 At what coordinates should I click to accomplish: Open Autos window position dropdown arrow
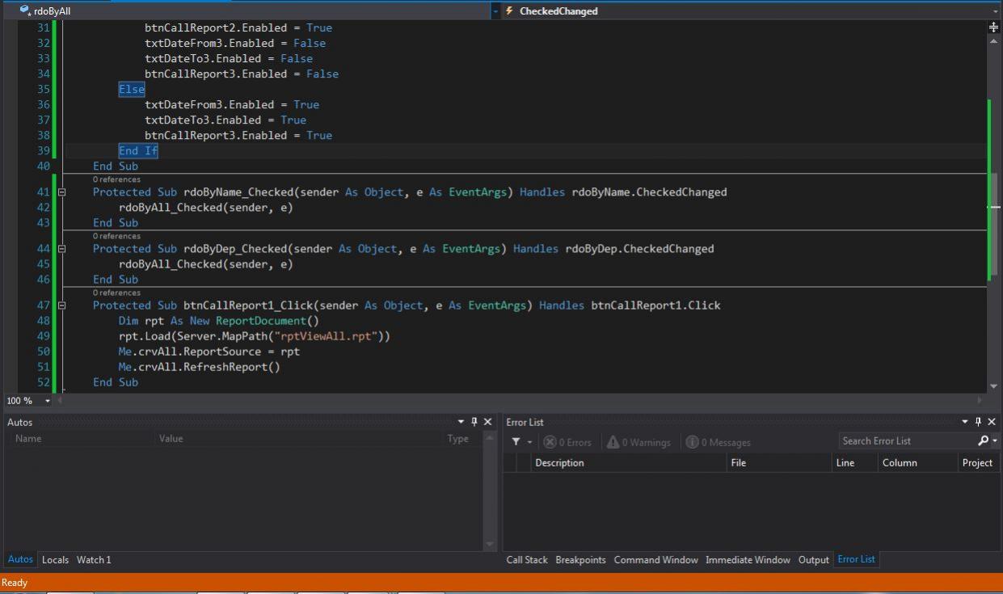[x=461, y=422]
